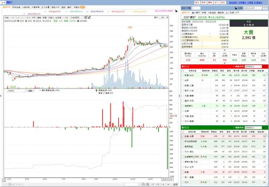Click the 顯示 195 input field

click(x=162, y=17)
